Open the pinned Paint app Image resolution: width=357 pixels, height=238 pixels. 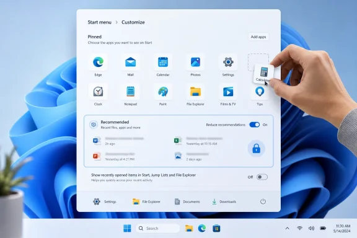click(163, 92)
